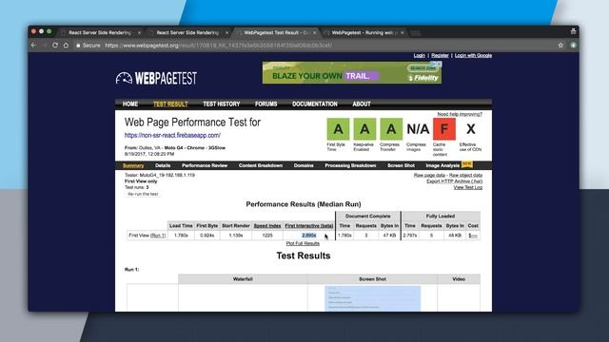Select the Screen Shot results tab
Image resolution: width=609 pixels, height=342 pixels.
(401, 165)
